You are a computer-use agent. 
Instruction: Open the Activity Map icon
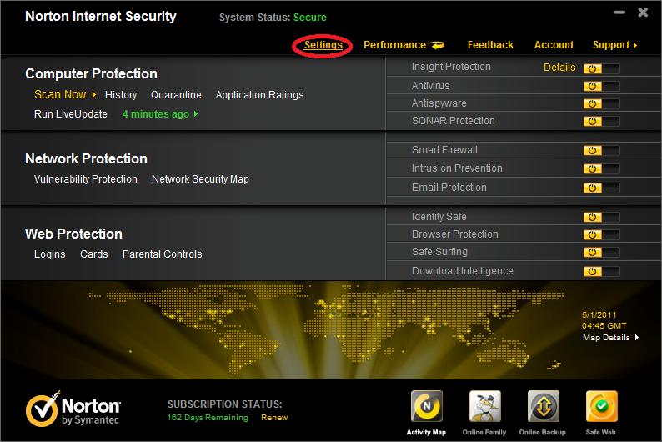pos(426,407)
